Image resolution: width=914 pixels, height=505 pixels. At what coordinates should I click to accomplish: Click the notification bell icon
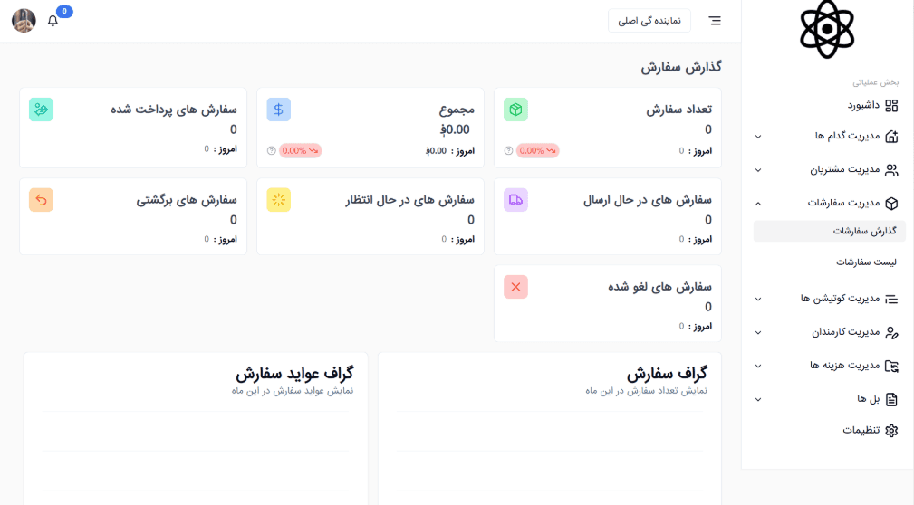tap(53, 21)
